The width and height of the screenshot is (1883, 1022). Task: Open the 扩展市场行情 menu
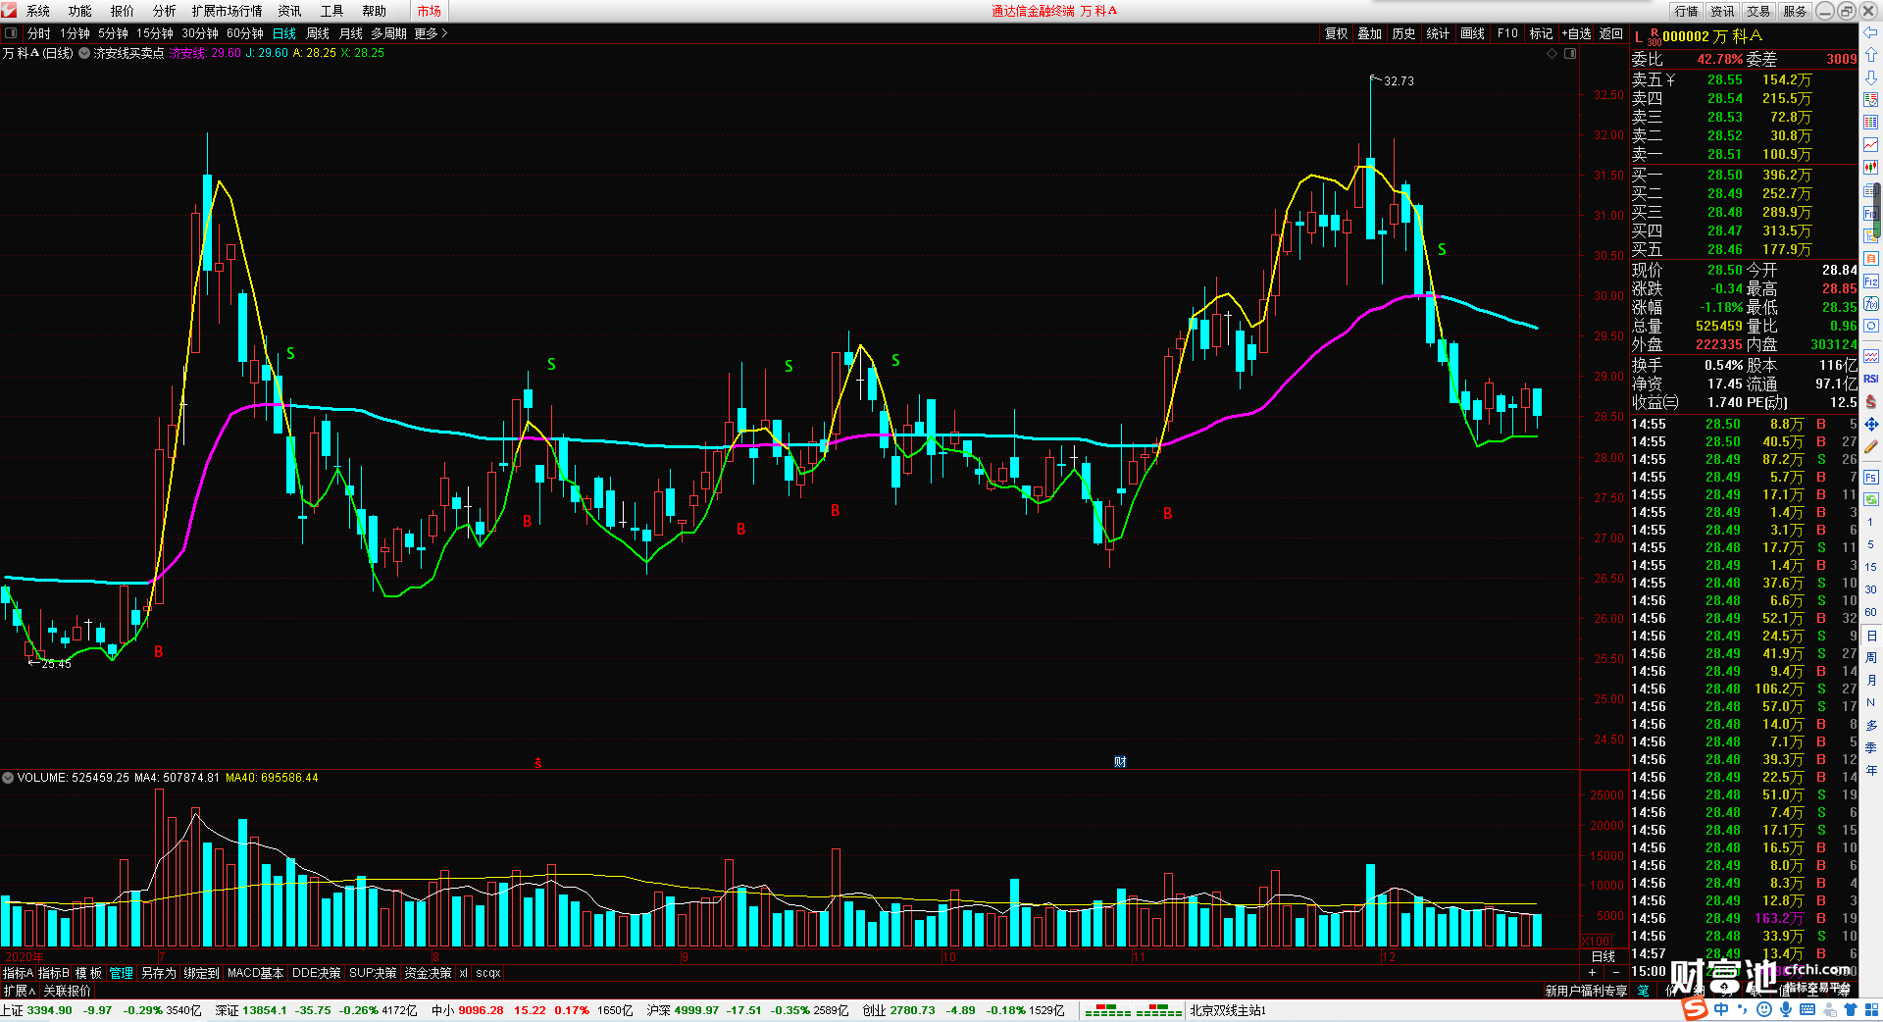coord(228,11)
